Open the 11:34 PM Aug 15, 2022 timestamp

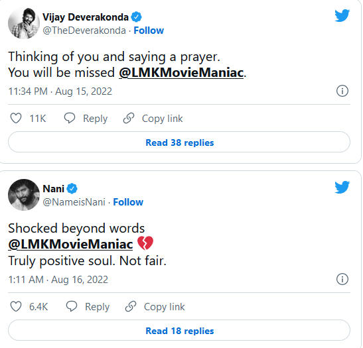tap(60, 91)
